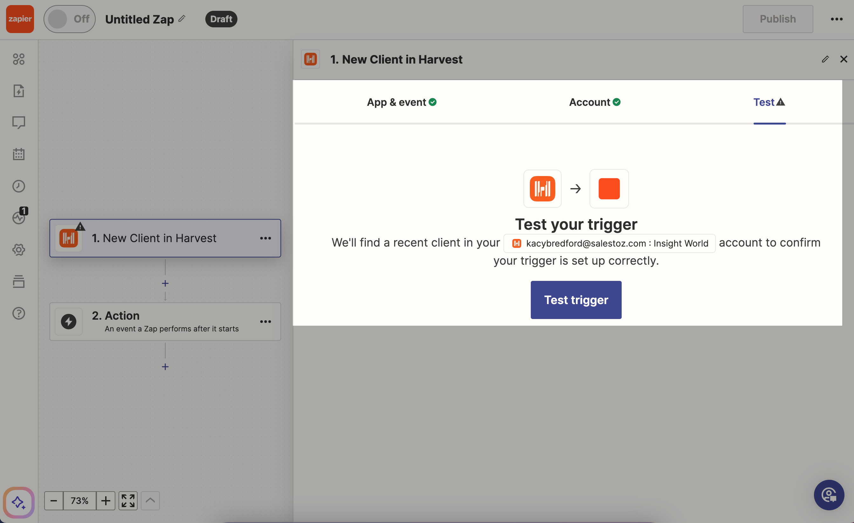The width and height of the screenshot is (854, 523).
Task: Open the versions stack sidebar icon
Action: 19,282
